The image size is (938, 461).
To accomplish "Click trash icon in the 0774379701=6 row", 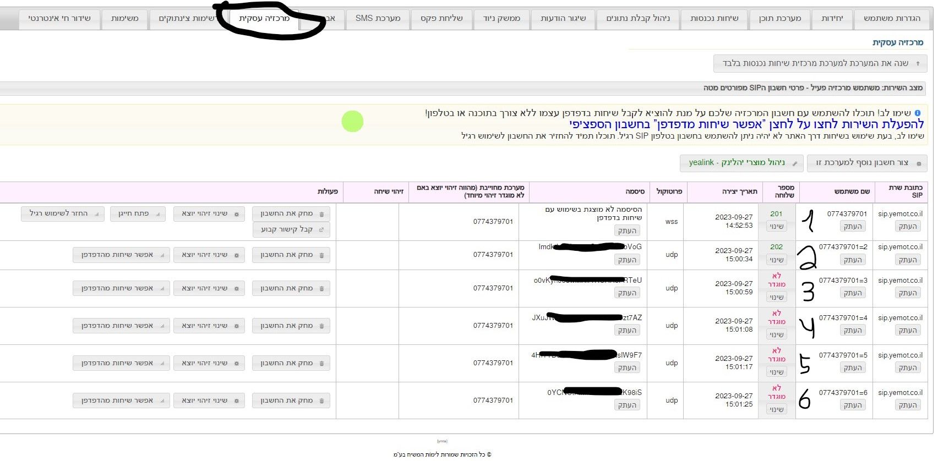I will pos(322,401).
